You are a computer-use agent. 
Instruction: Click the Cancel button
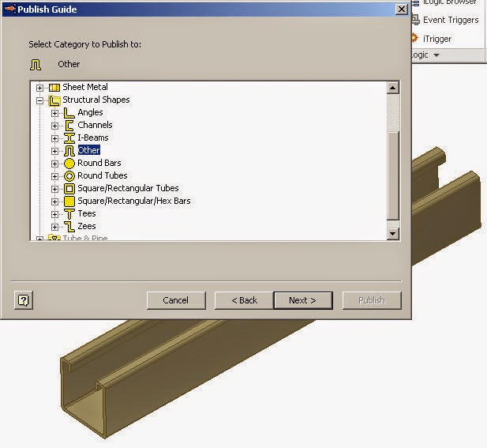176,300
